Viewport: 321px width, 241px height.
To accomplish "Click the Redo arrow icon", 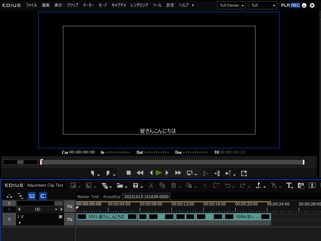I will pos(243,186).
